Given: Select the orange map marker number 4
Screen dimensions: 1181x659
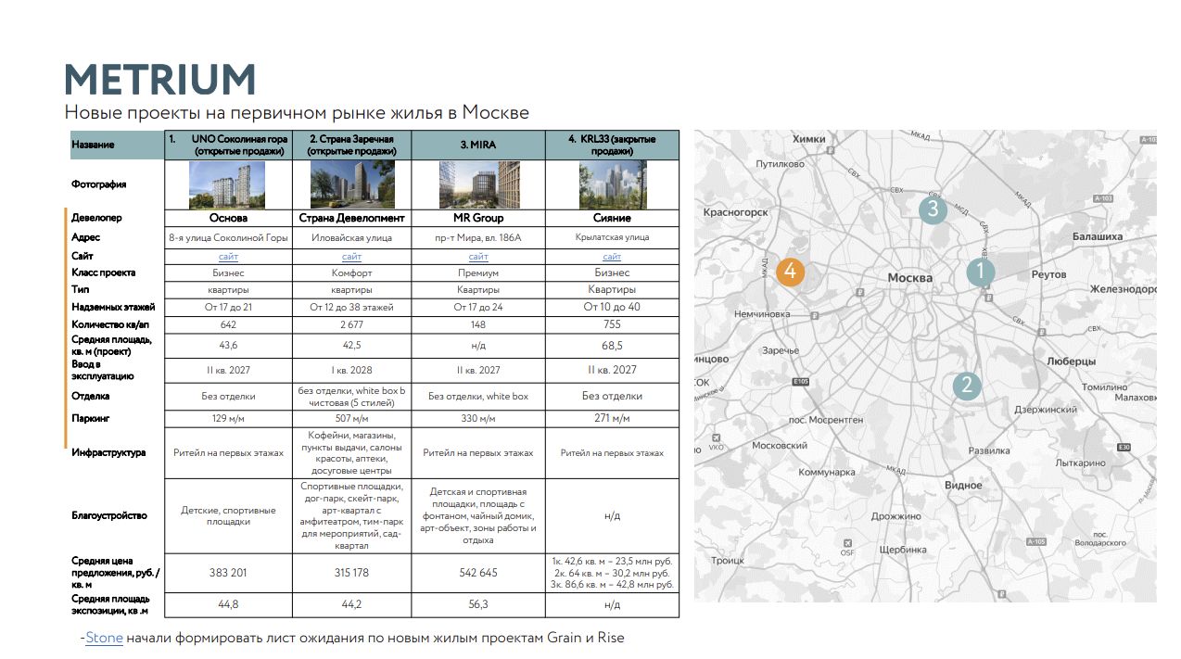Looking at the screenshot, I should coord(790,272).
